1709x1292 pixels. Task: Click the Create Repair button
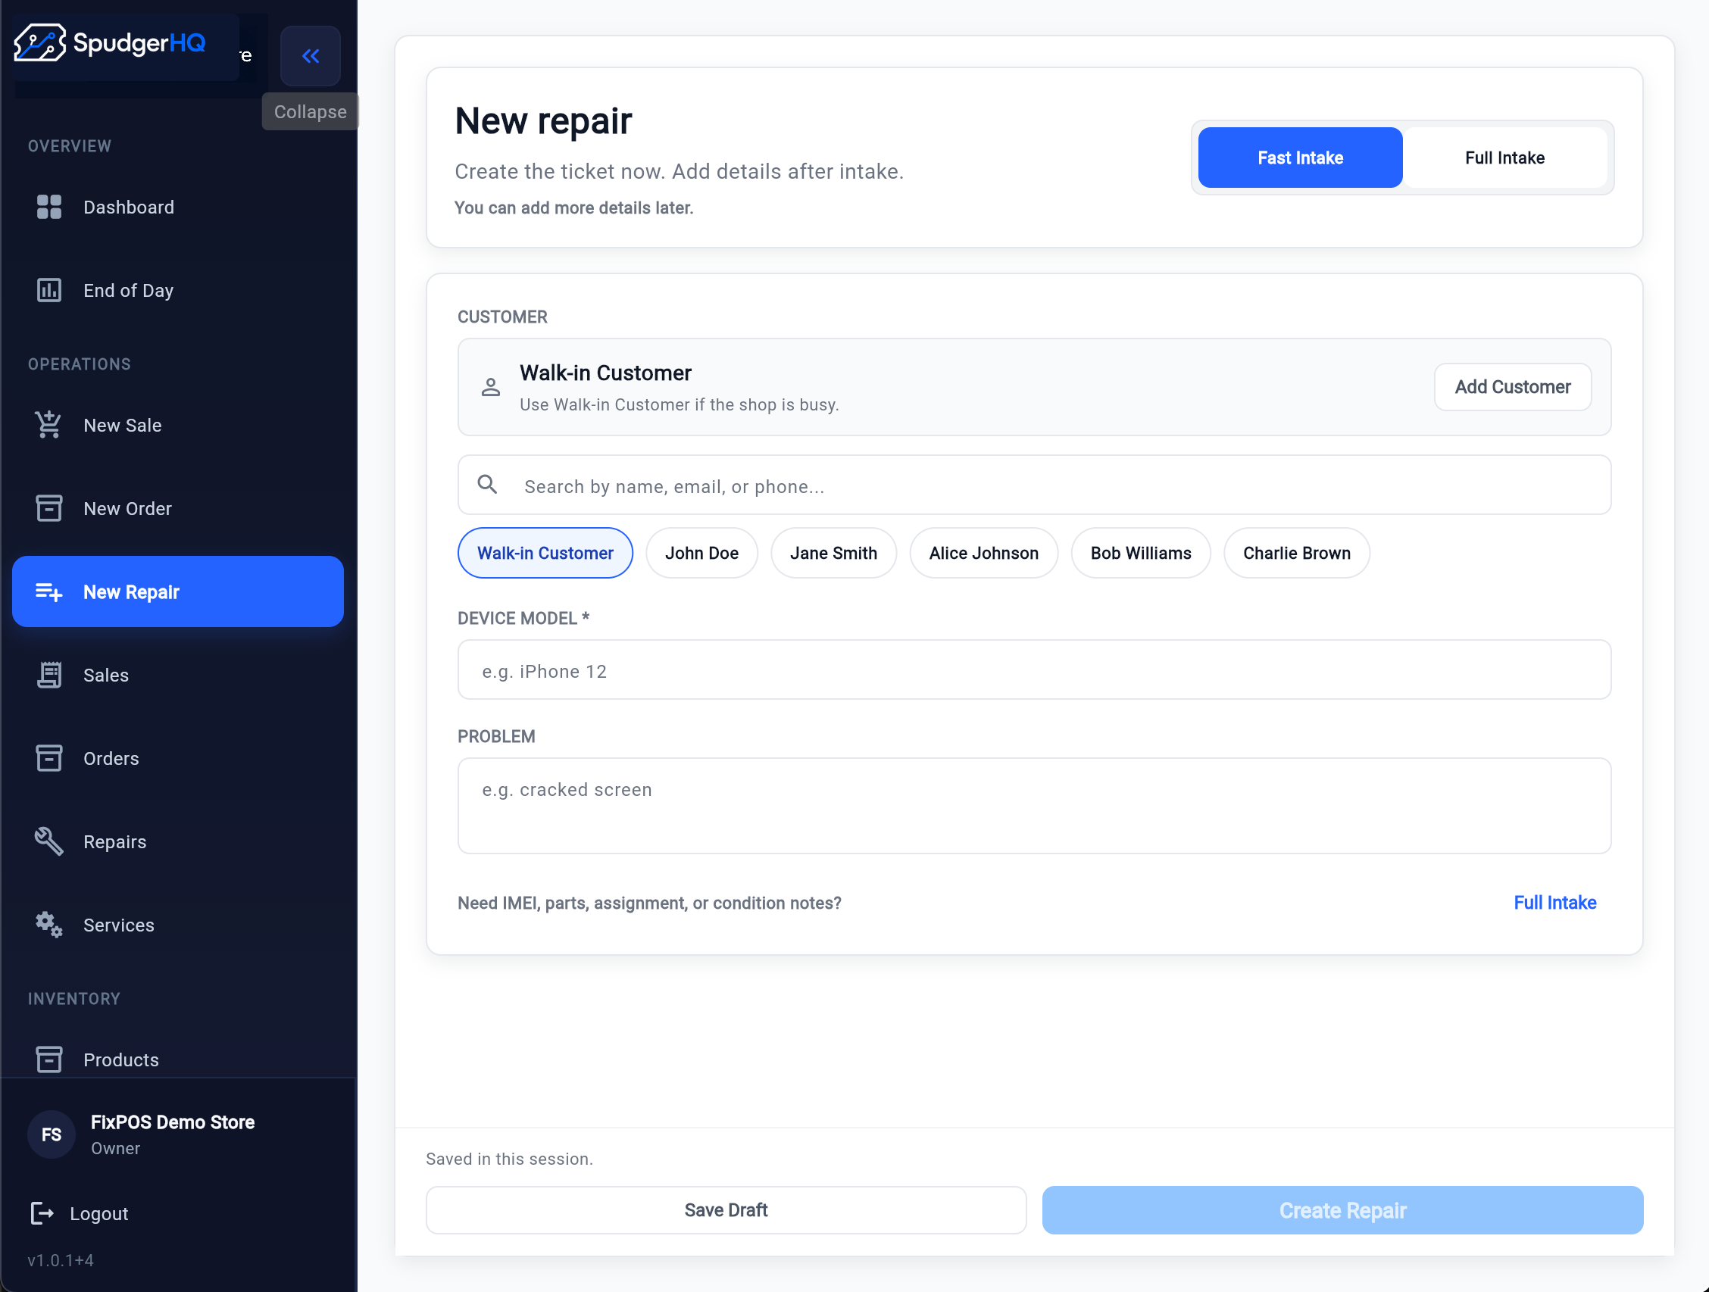[x=1343, y=1210]
